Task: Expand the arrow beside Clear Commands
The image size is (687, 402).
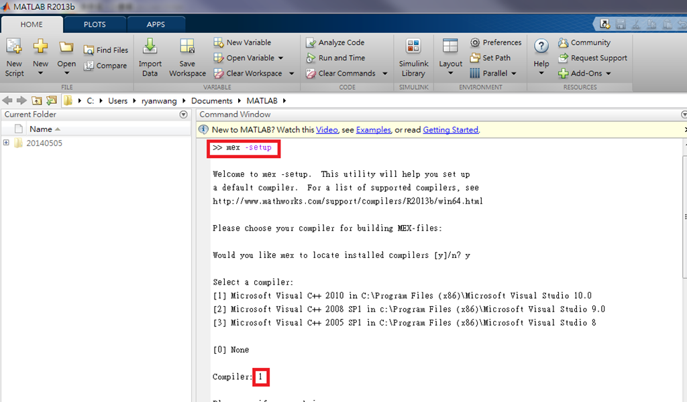Action: coord(384,74)
